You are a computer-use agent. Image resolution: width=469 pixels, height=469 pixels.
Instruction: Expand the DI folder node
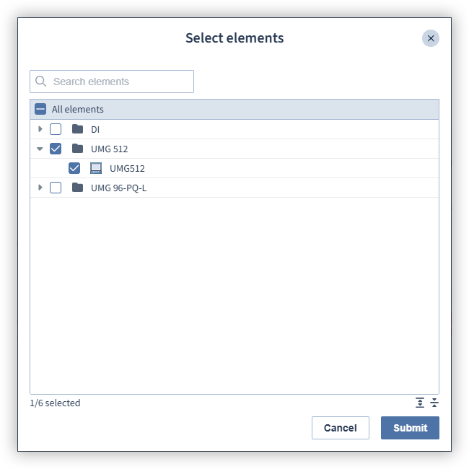click(x=40, y=129)
